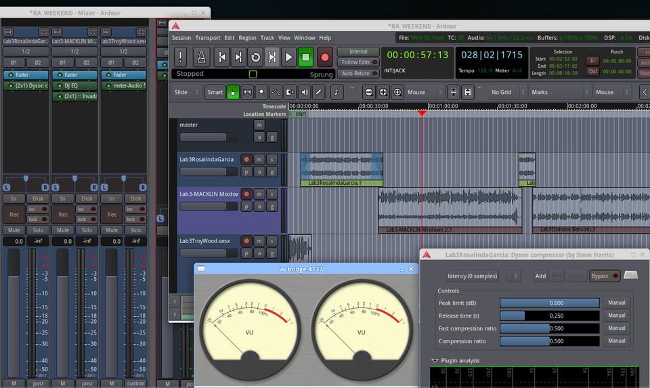Select the Range selection tool
The height and width of the screenshot is (388, 650).
click(247, 92)
